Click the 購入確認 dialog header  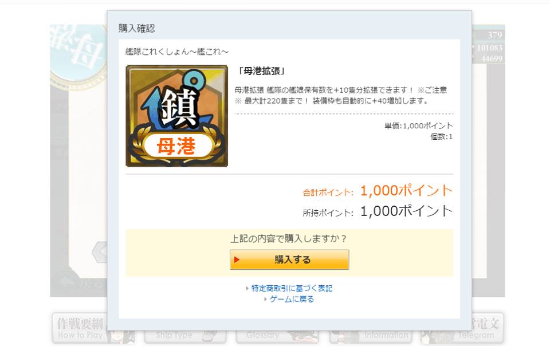tap(137, 29)
